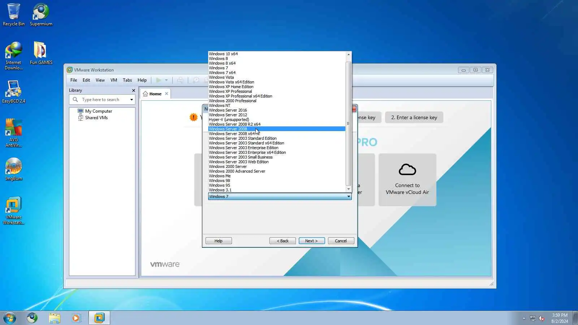This screenshot has width=578, height=325.
Task: Click the Supermium browser taskbar icon
Action: [32, 318]
